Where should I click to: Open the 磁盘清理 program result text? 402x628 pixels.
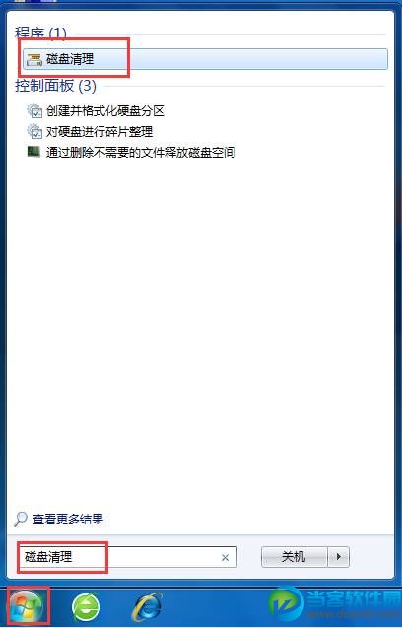tap(70, 59)
